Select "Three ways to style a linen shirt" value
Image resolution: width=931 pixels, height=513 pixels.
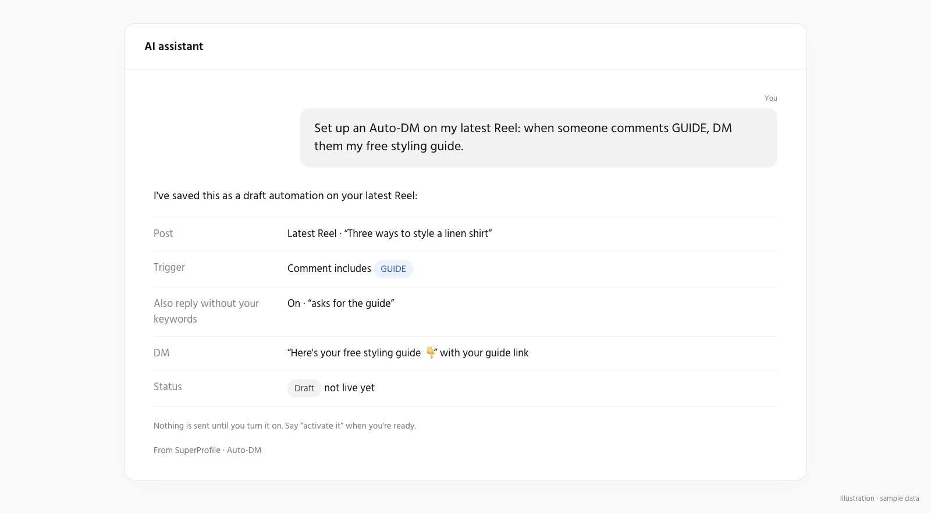389,233
